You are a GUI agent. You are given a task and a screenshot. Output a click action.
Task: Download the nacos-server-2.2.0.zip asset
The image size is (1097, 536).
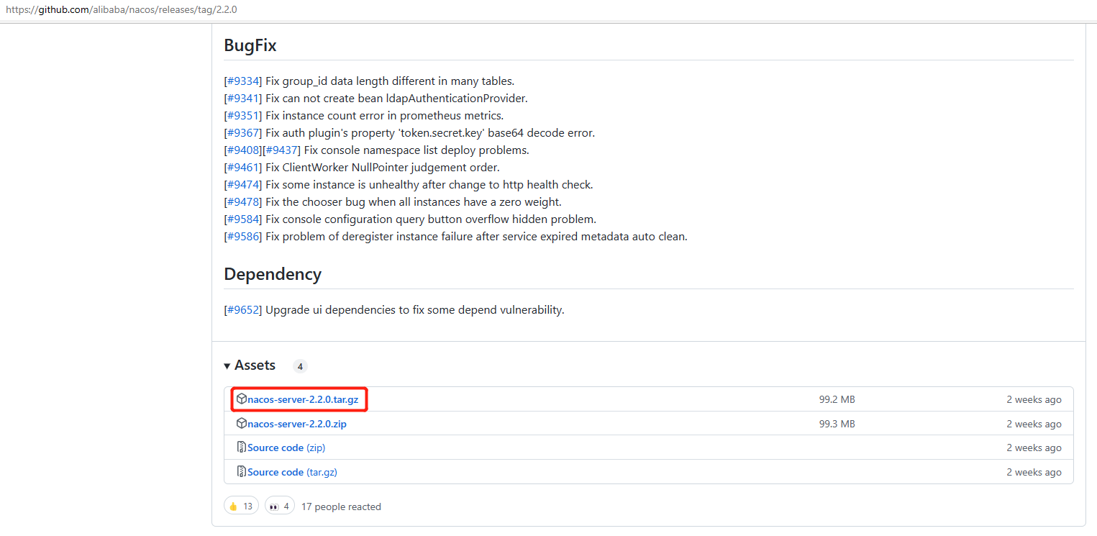pyautogui.click(x=296, y=424)
